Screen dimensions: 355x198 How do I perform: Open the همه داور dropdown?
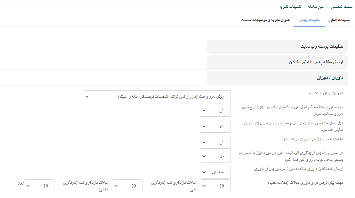point(216,172)
